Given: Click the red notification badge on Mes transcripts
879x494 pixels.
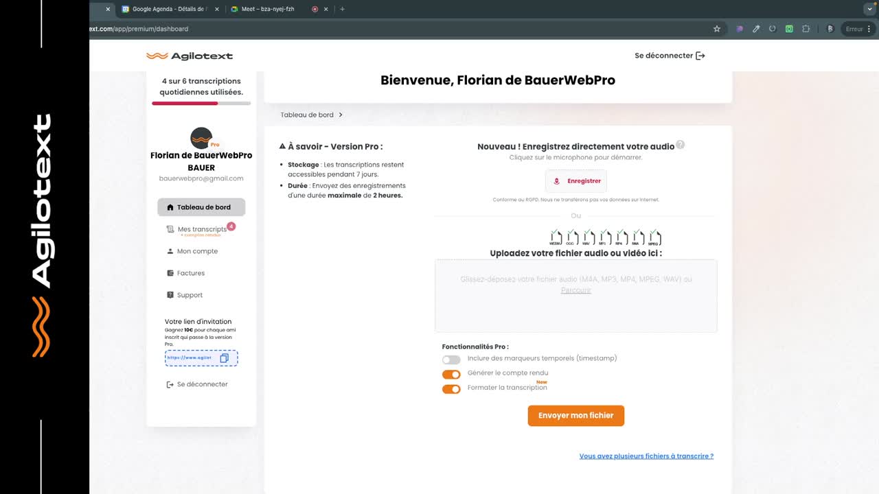Looking at the screenshot, I should (x=231, y=226).
